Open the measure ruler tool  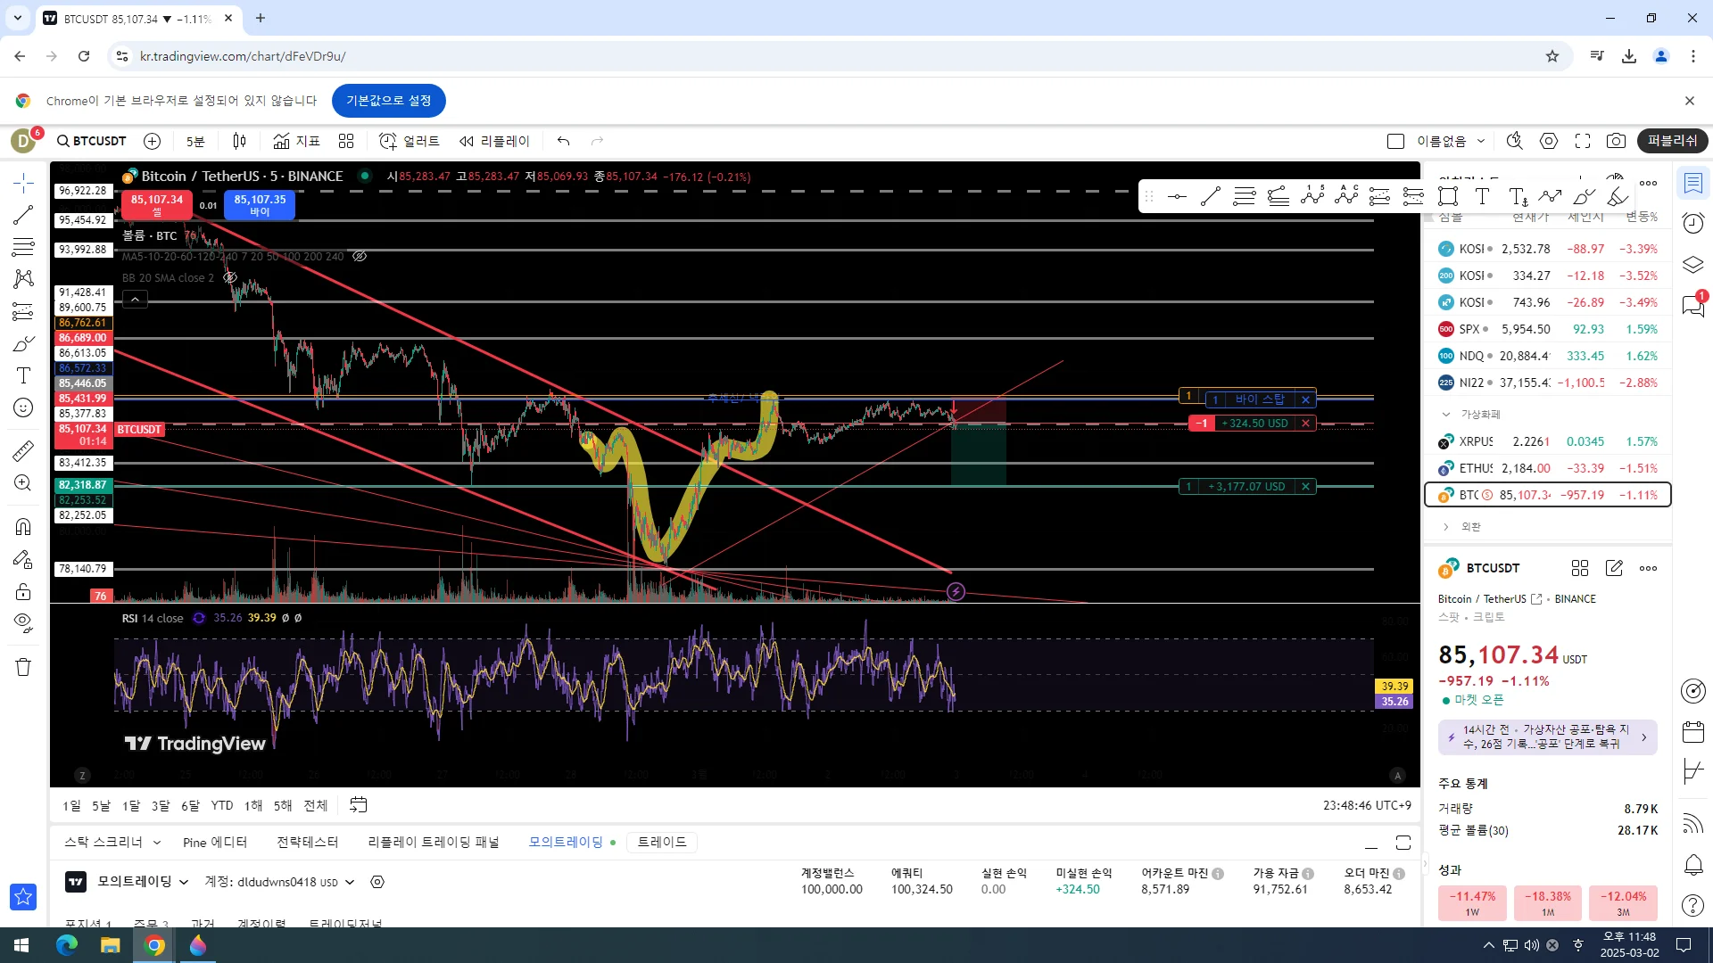coord(23,451)
